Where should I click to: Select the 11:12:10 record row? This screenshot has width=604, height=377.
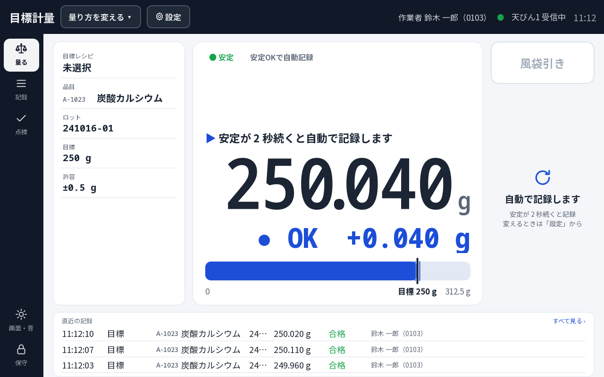pyautogui.click(x=324, y=334)
